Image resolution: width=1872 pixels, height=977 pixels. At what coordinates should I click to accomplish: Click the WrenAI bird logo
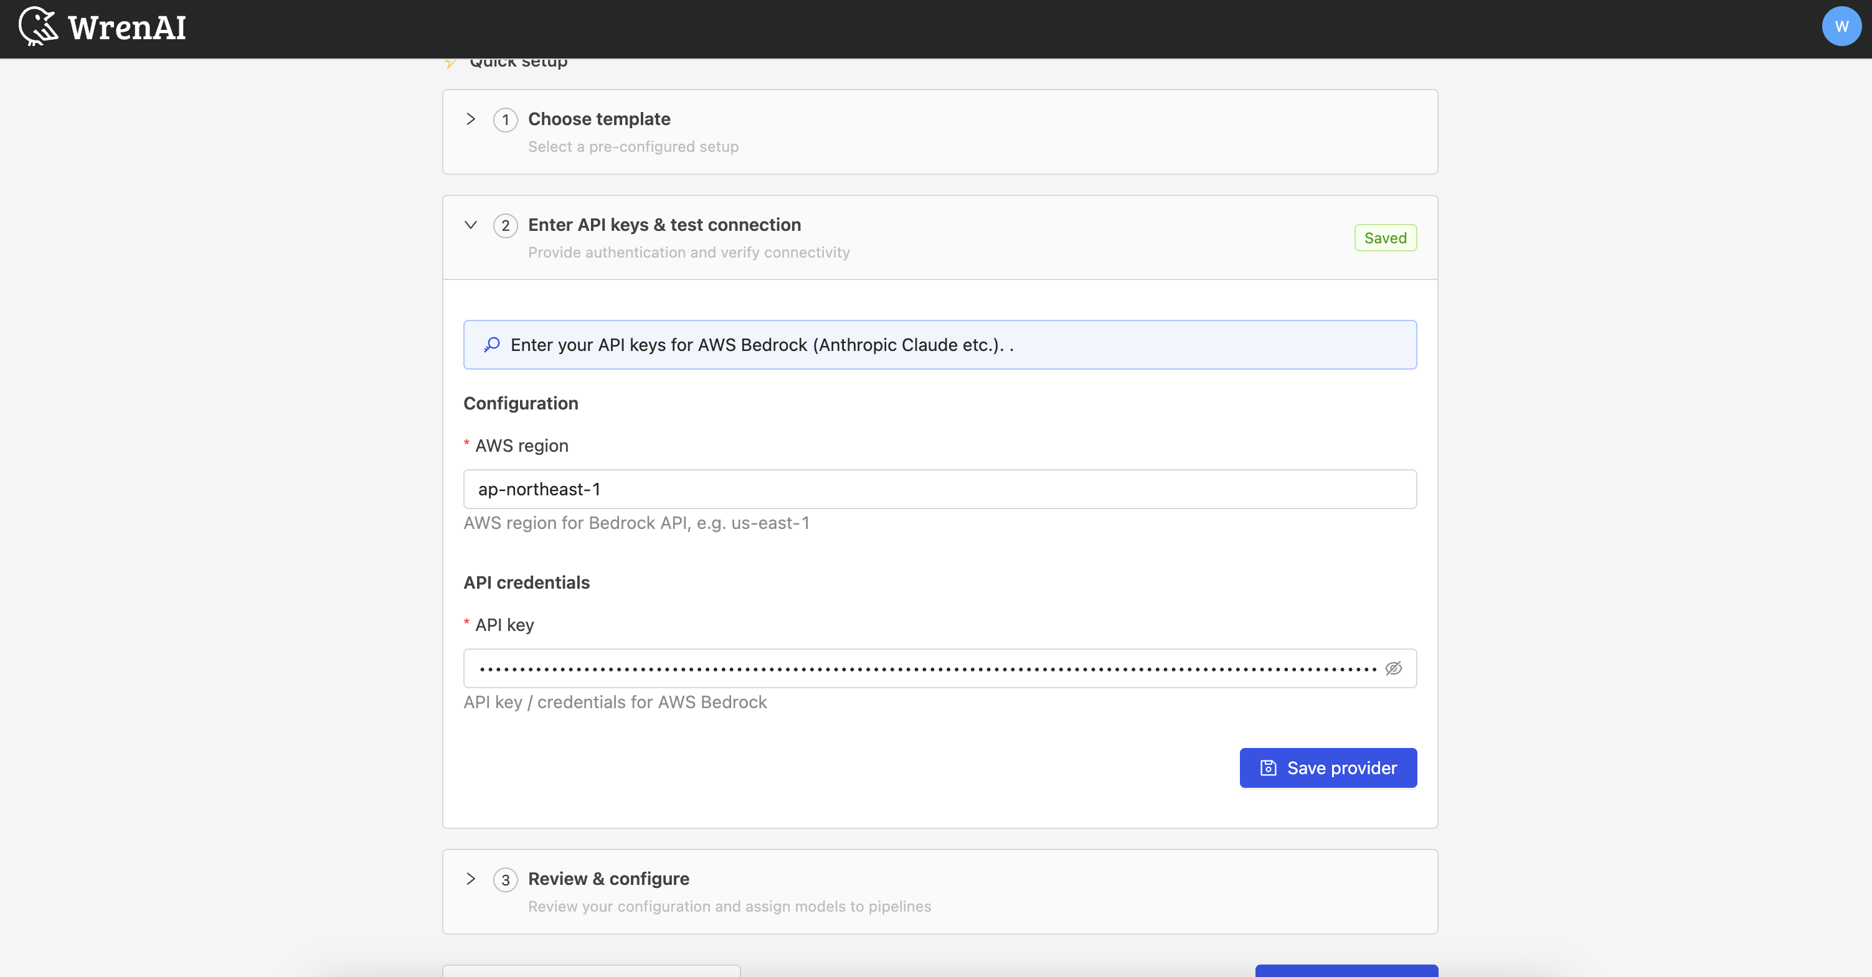(x=37, y=26)
